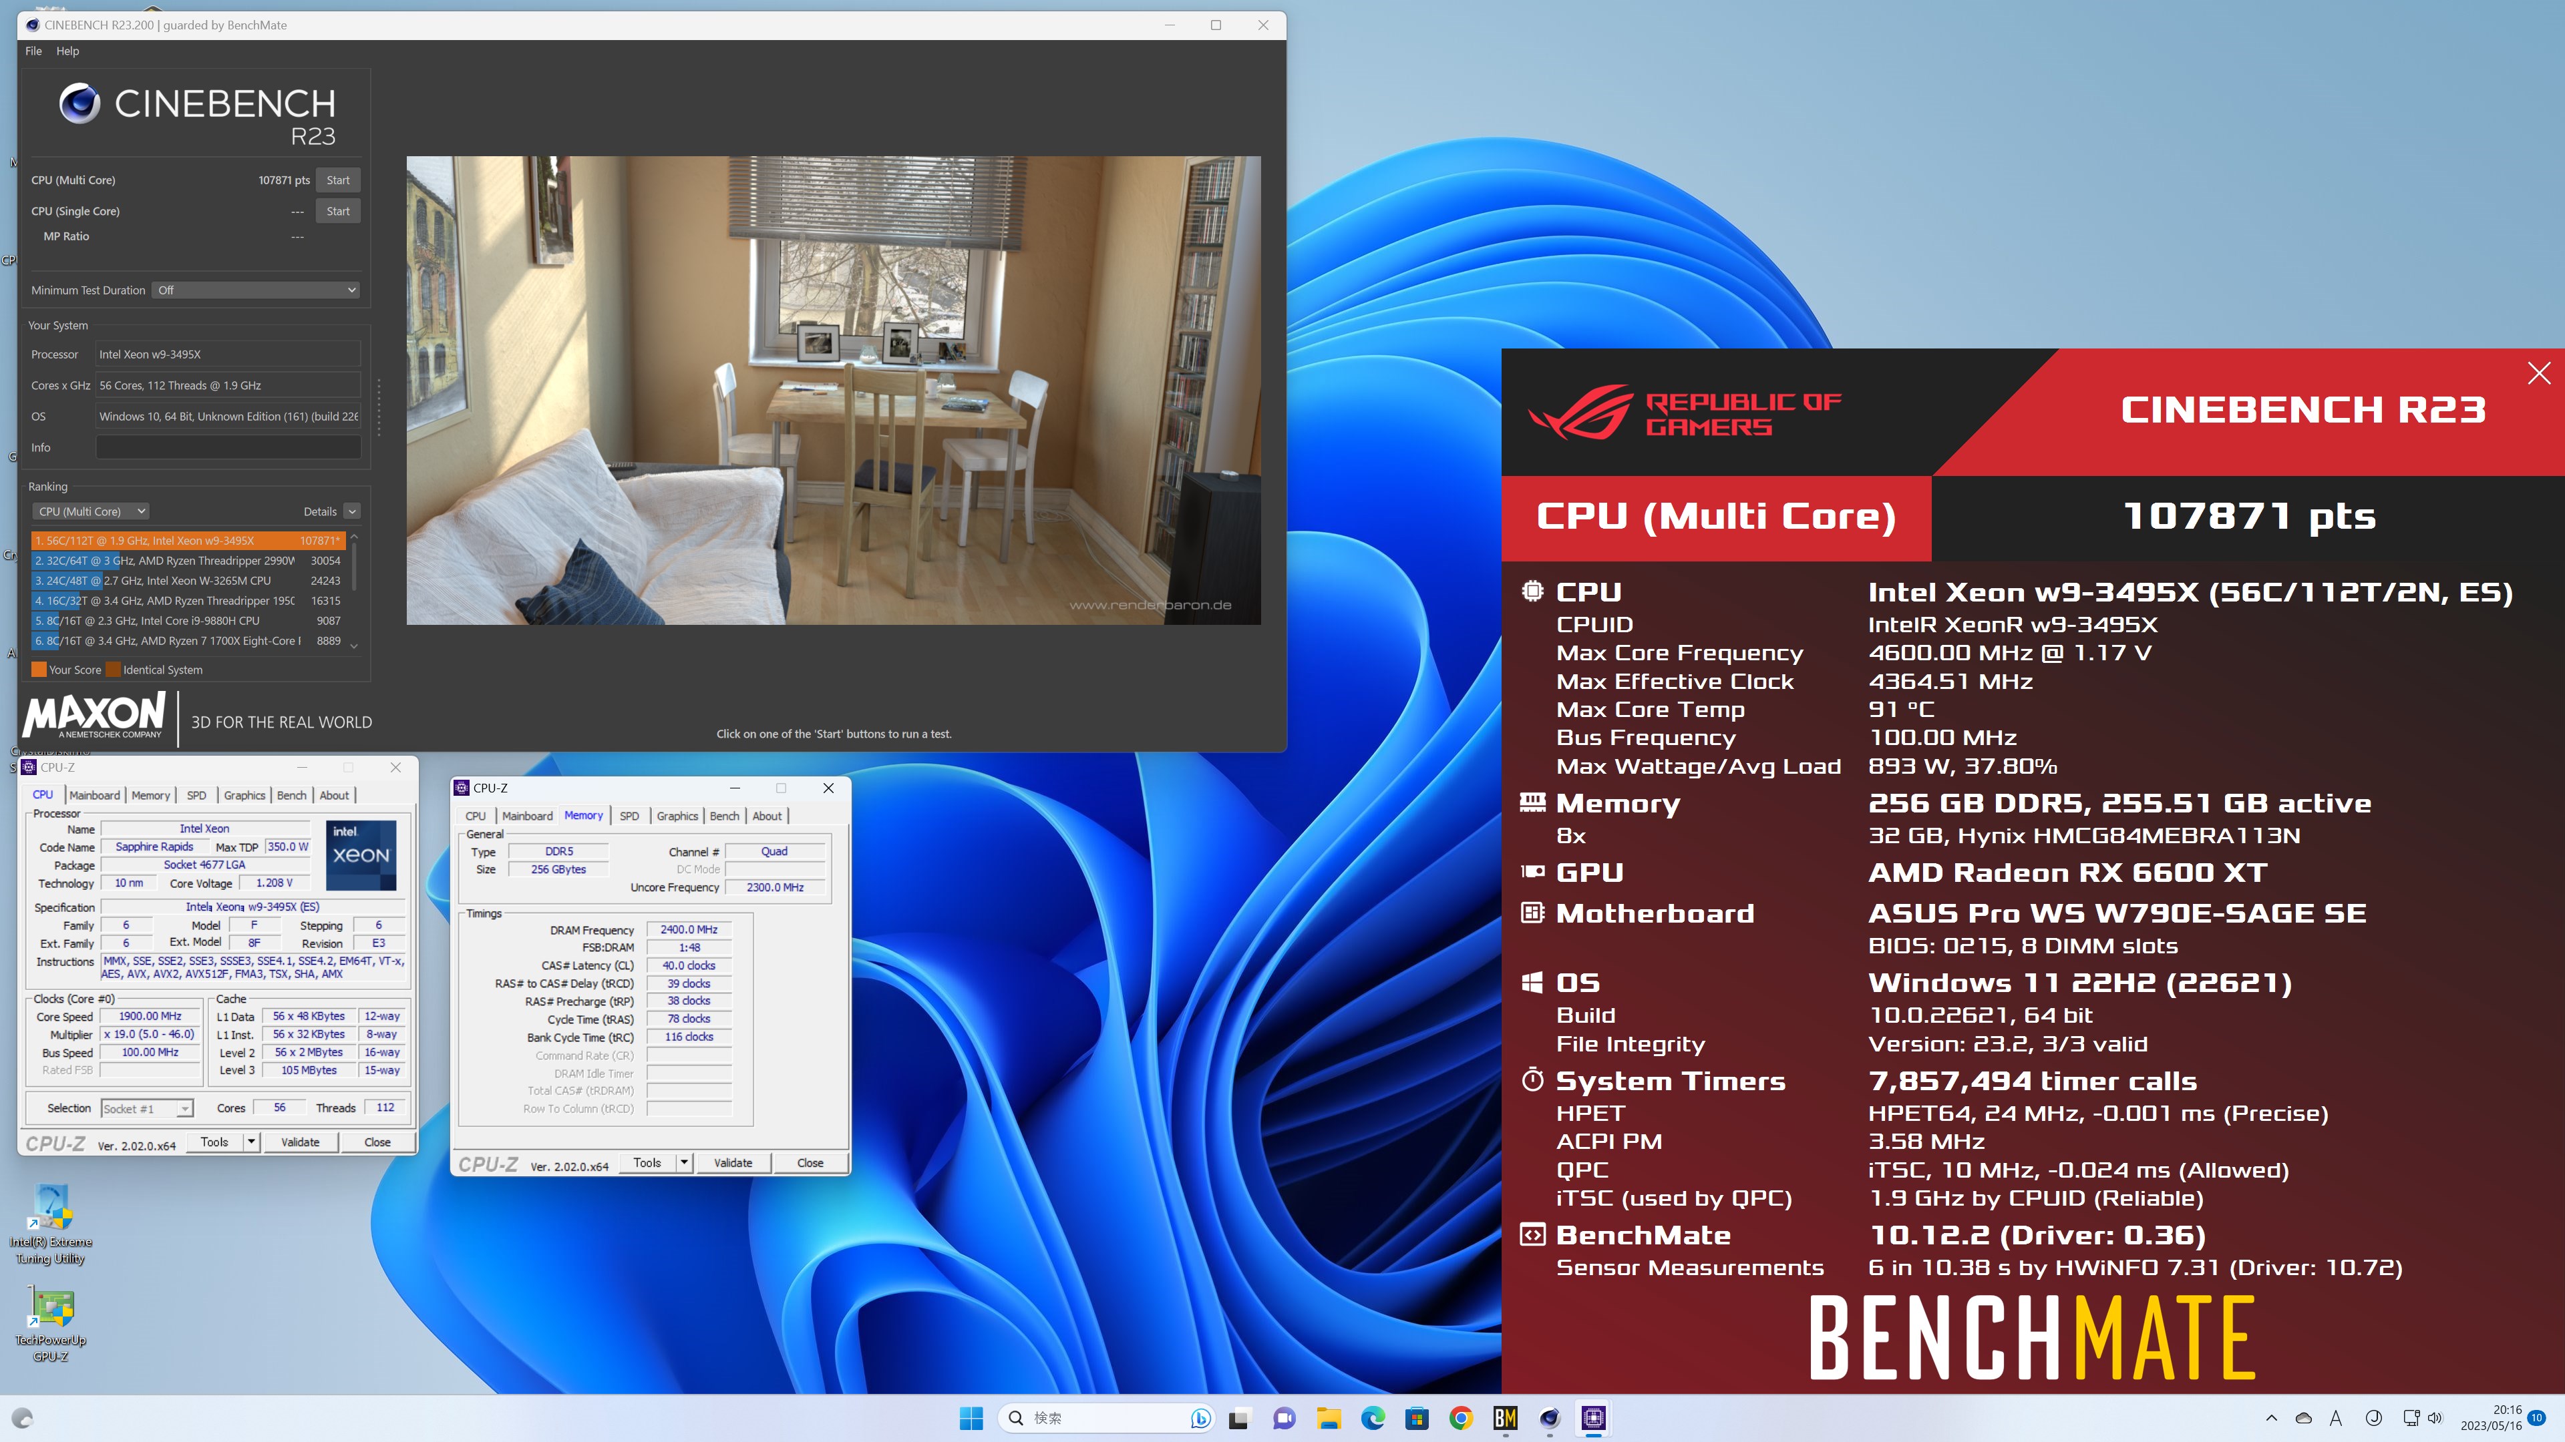
Task: Open Graphics tab in CPU-Z Memory window
Action: pyautogui.click(x=677, y=816)
